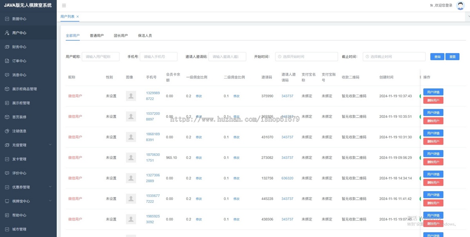470x237 pixels.
Task: Open 用户详情 for user 13299898722
Action: pos(433,92)
